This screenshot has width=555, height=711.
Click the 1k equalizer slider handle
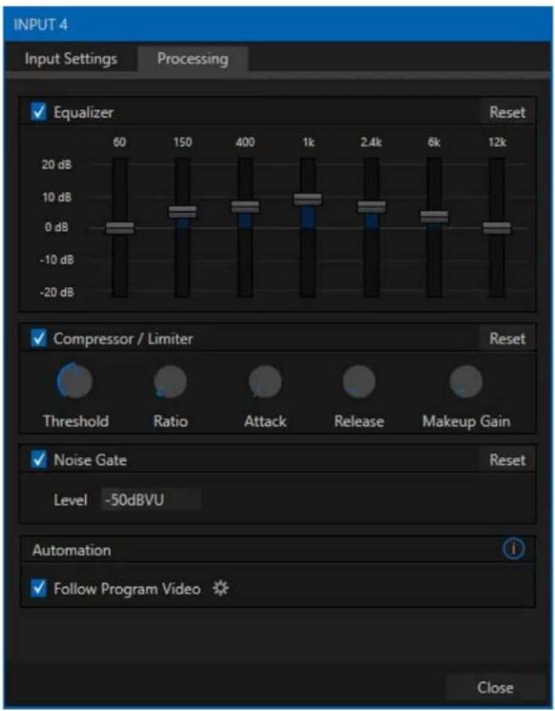pos(307,199)
